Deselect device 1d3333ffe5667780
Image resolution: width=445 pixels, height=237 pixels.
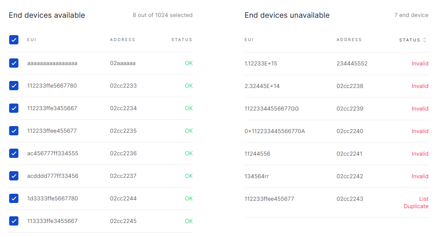[x=14, y=198]
